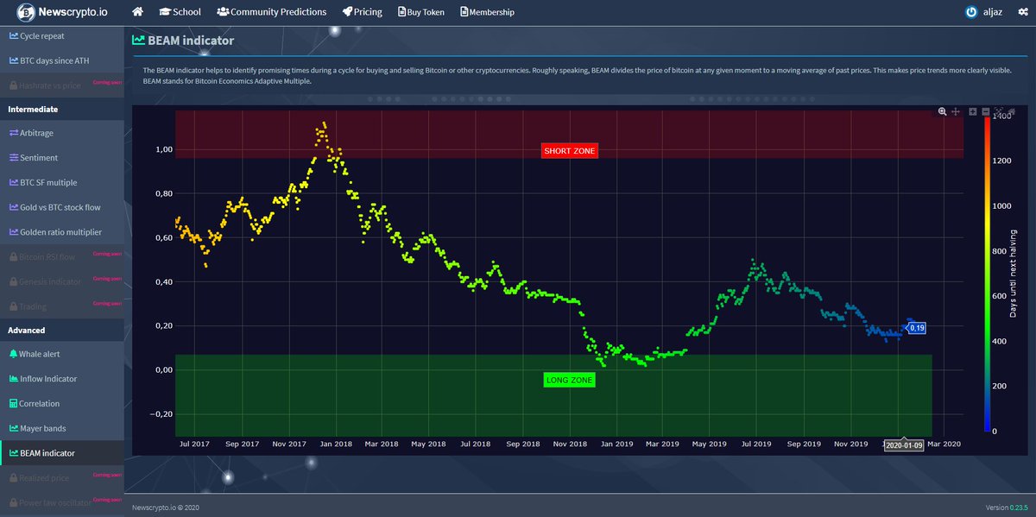Open Community Predictions page

click(x=272, y=12)
